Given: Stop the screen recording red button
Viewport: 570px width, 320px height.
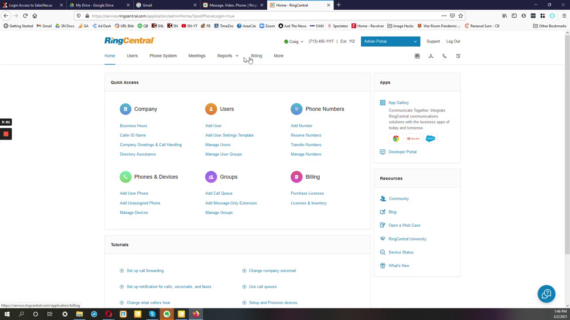Looking at the screenshot, I should point(6,134).
